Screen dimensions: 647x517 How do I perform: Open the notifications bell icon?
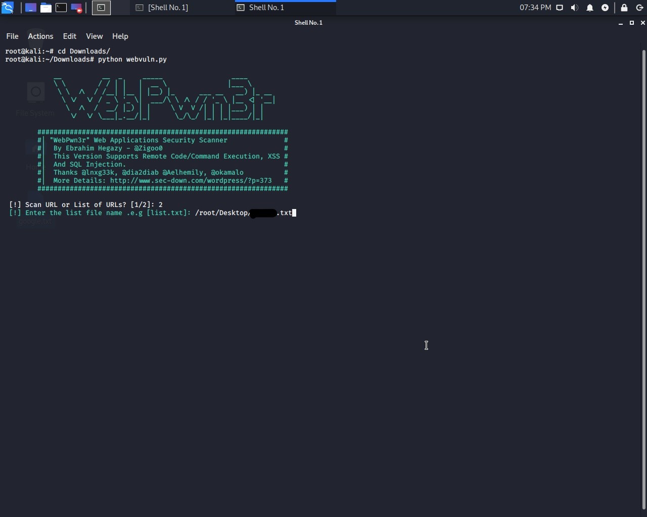(x=590, y=8)
